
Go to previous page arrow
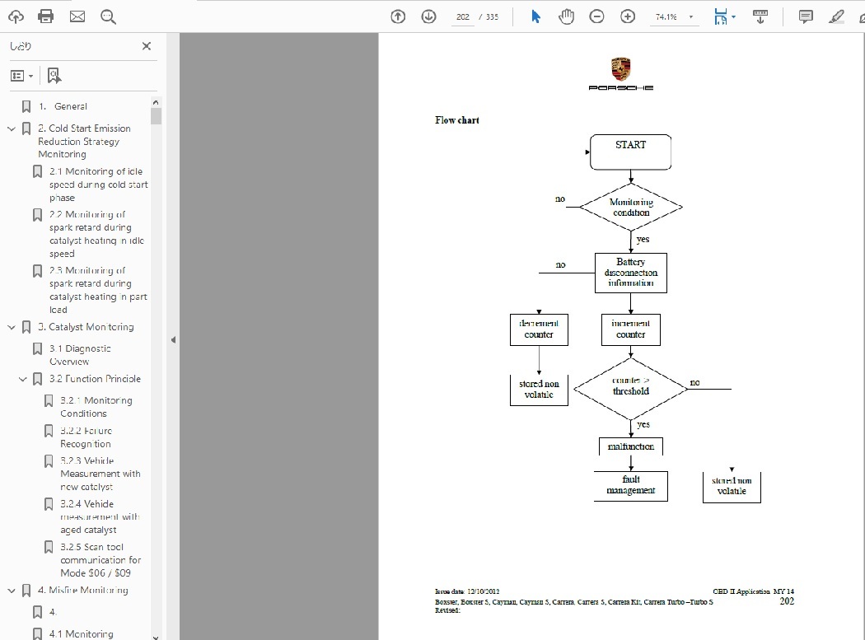point(398,16)
